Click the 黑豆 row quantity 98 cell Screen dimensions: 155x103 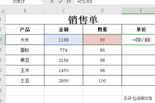(103, 60)
